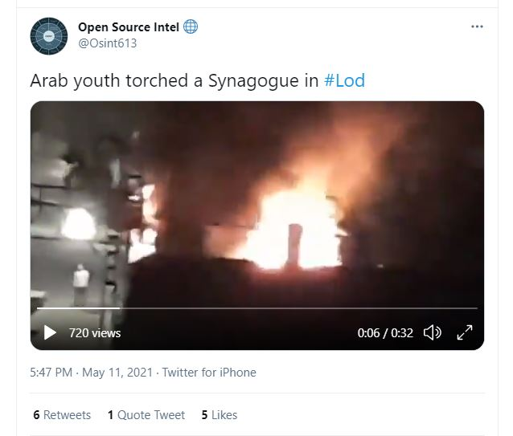Play the video with the play button

pyautogui.click(x=50, y=332)
